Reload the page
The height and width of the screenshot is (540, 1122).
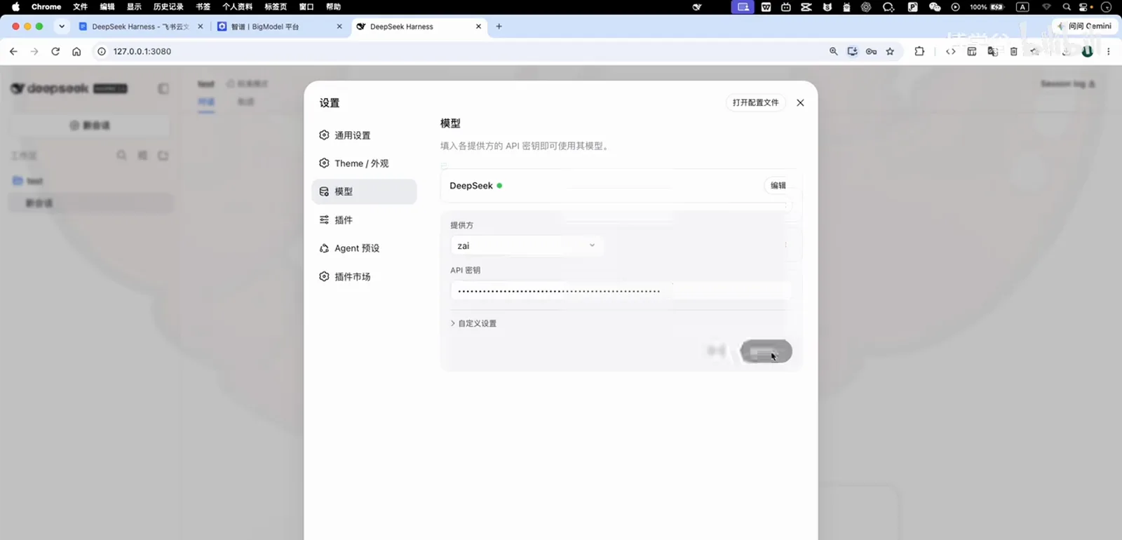point(55,51)
